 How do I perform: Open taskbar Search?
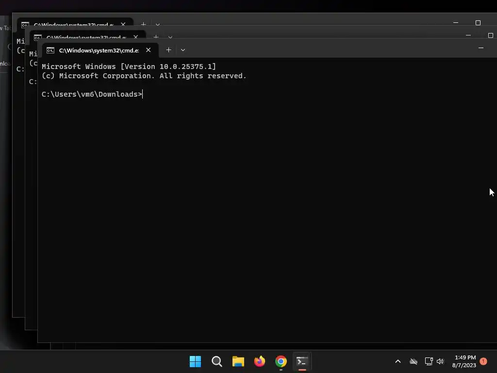217,361
